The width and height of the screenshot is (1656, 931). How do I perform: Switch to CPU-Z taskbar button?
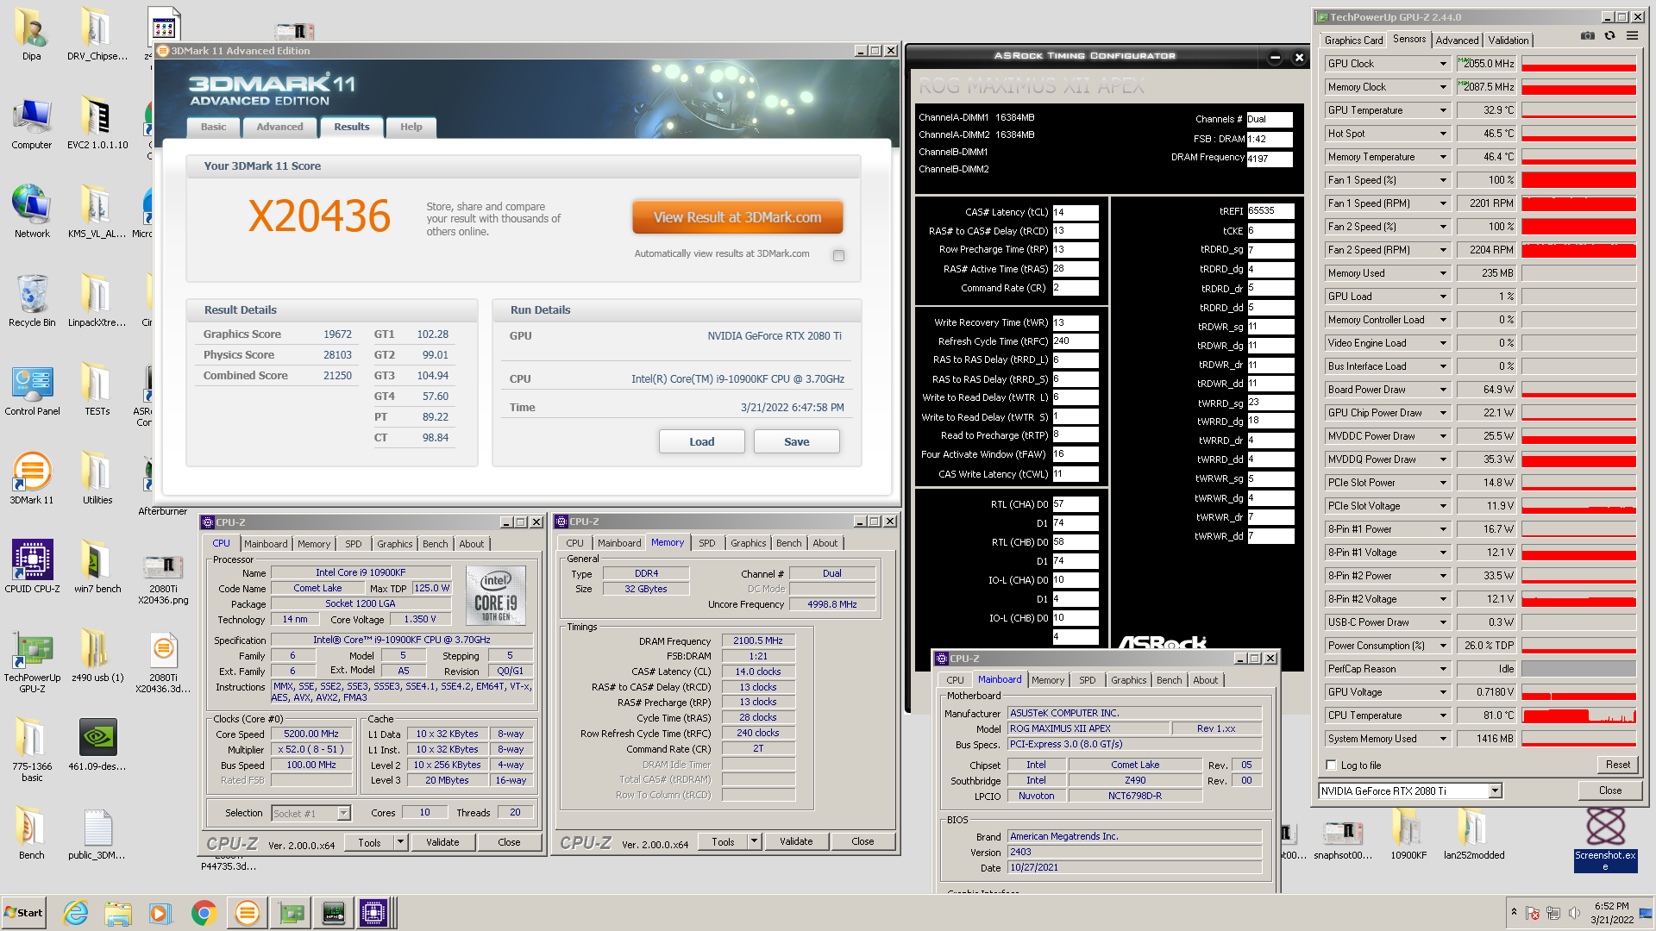pyautogui.click(x=376, y=913)
